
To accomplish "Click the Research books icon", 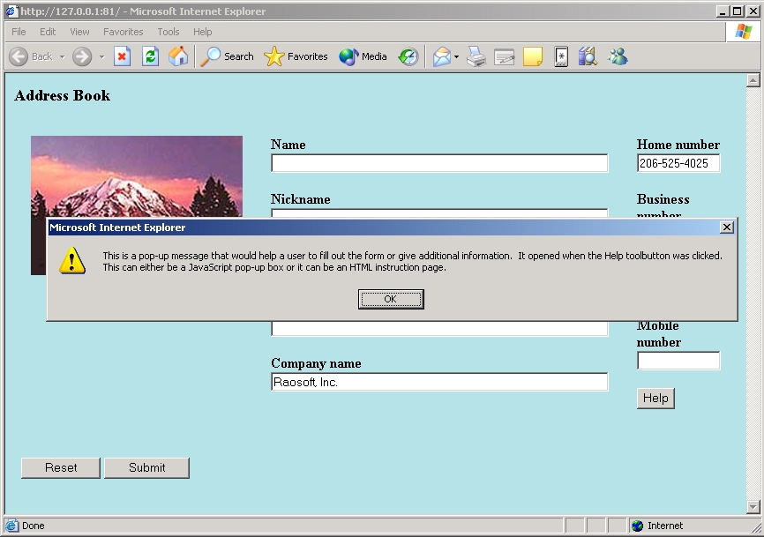I will tap(588, 56).
